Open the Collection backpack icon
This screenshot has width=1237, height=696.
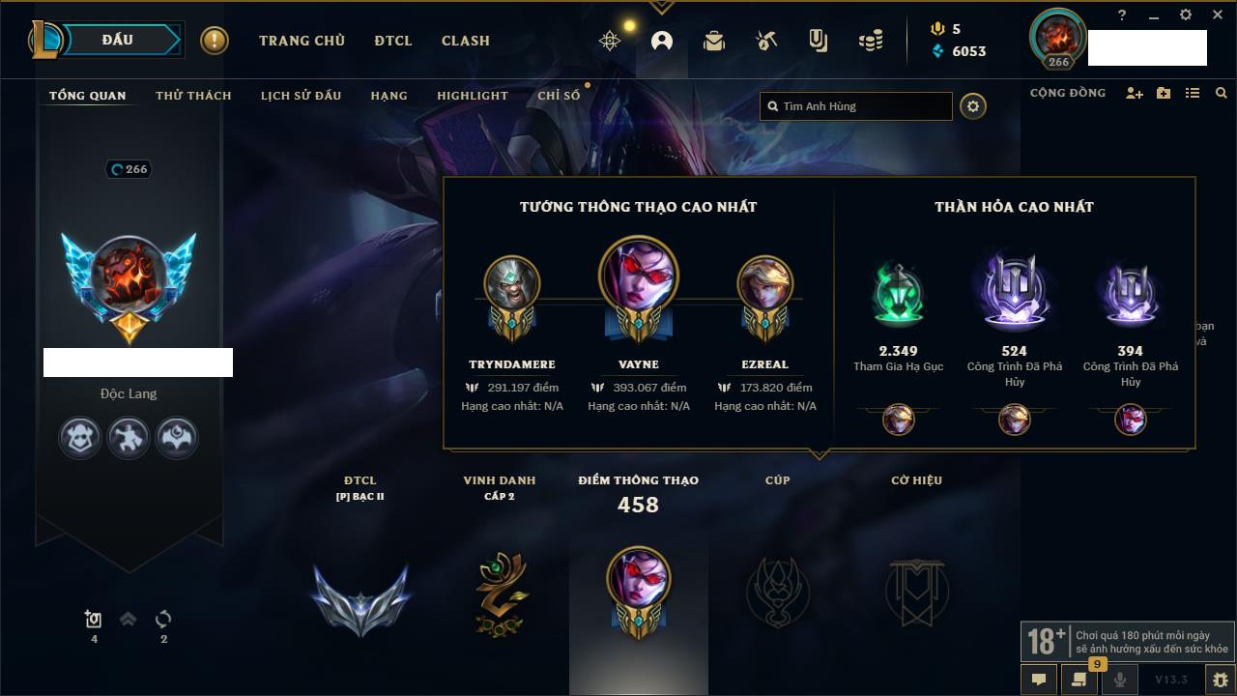[714, 41]
